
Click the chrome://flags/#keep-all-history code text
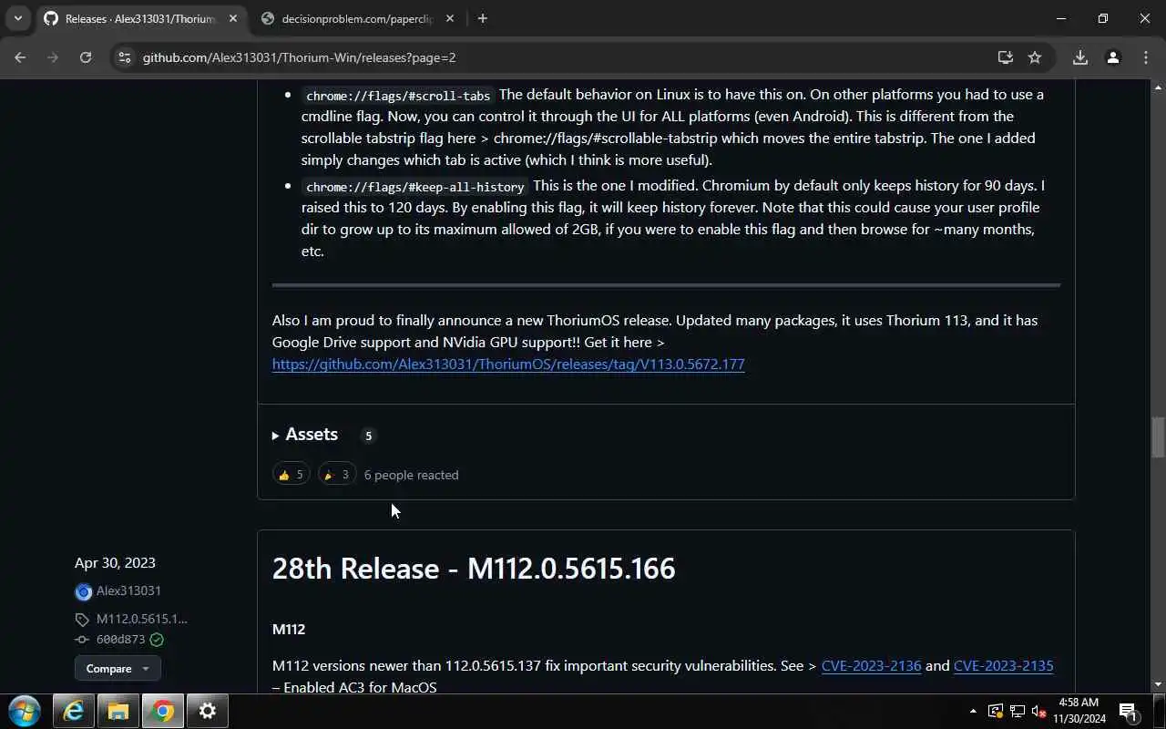pyautogui.click(x=415, y=186)
